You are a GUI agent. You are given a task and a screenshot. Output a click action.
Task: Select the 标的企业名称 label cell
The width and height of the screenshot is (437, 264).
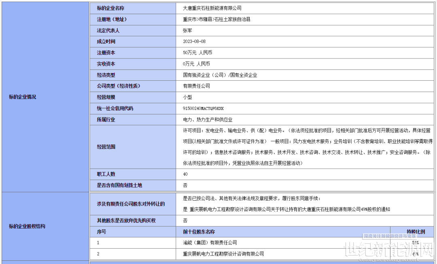tap(110, 8)
